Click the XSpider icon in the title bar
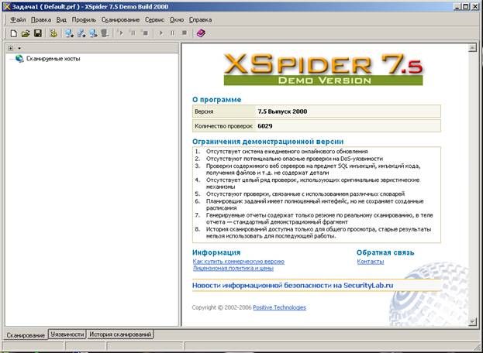Viewport: 483px width, 353px height. point(6,6)
